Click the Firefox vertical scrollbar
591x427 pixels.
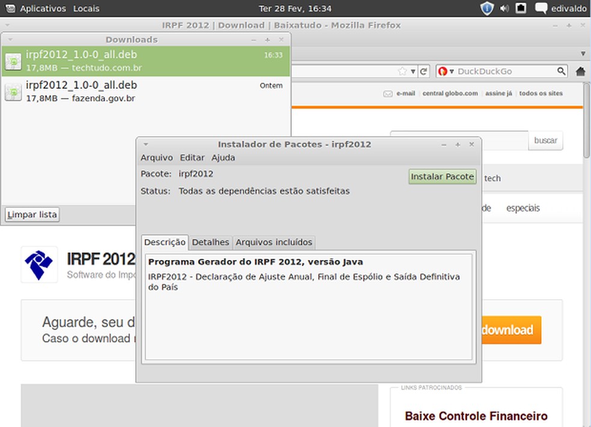(586, 121)
